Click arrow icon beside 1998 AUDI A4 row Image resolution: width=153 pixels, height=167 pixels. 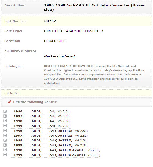click(x=5, y=121)
